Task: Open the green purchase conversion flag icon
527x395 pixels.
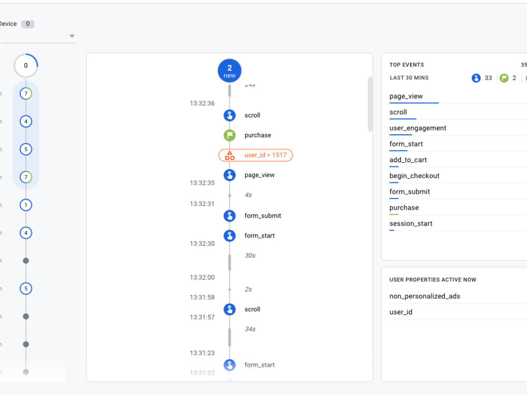Action: 230,135
